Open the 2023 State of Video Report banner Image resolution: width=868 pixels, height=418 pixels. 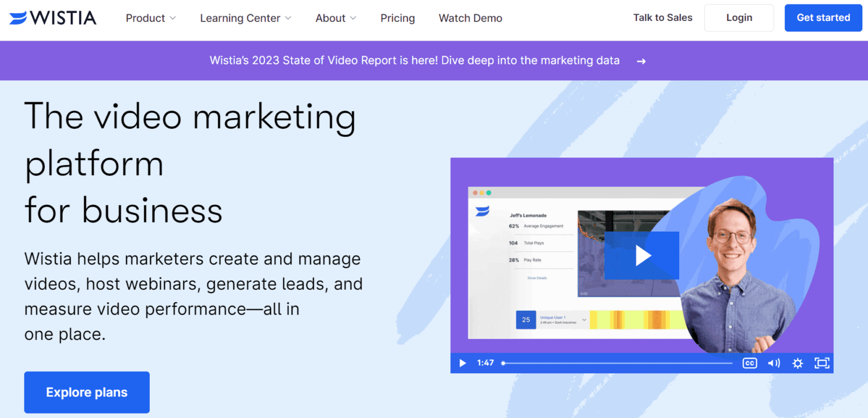(x=414, y=60)
